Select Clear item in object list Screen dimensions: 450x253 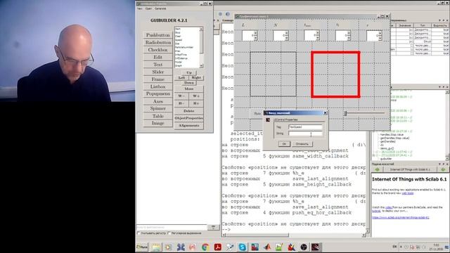click(x=178, y=37)
